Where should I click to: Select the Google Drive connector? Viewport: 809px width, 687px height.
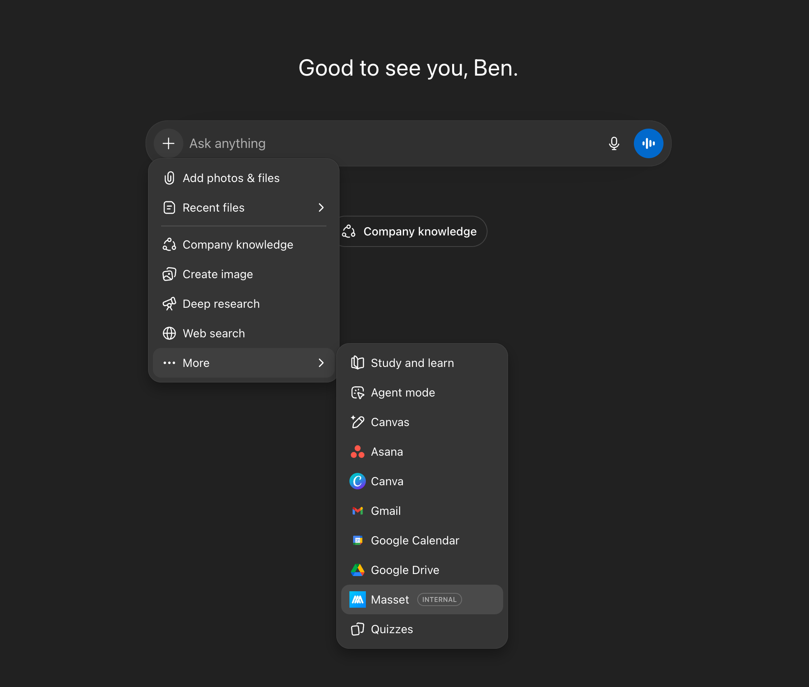point(405,570)
